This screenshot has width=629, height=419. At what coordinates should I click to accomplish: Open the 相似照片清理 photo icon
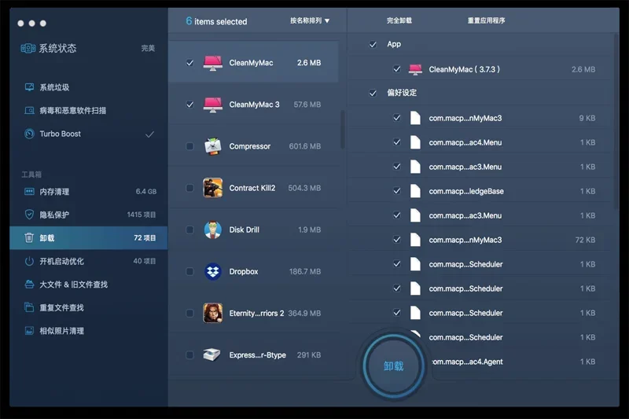(29, 331)
